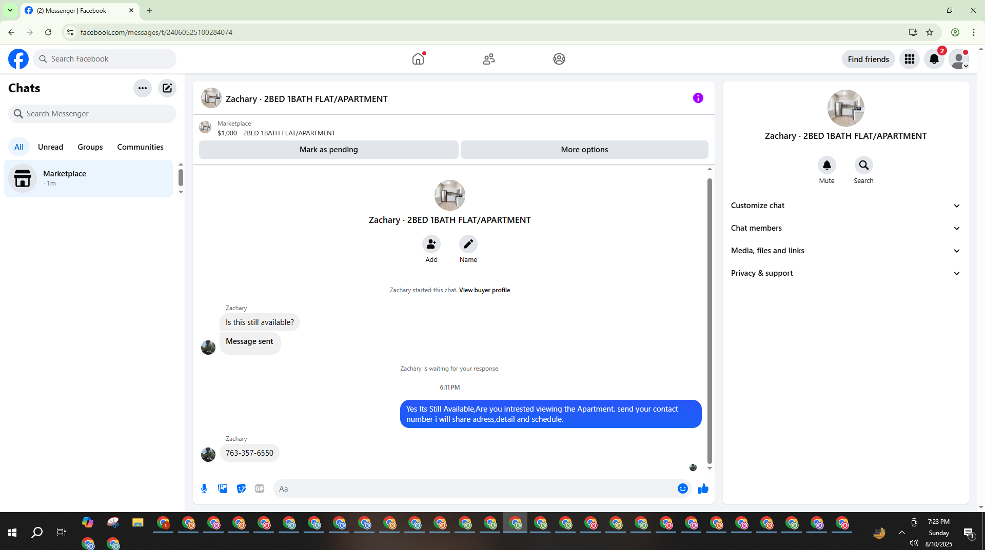Open the Chrome three-dot menu
This screenshot has width=985, height=550.
[974, 32]
